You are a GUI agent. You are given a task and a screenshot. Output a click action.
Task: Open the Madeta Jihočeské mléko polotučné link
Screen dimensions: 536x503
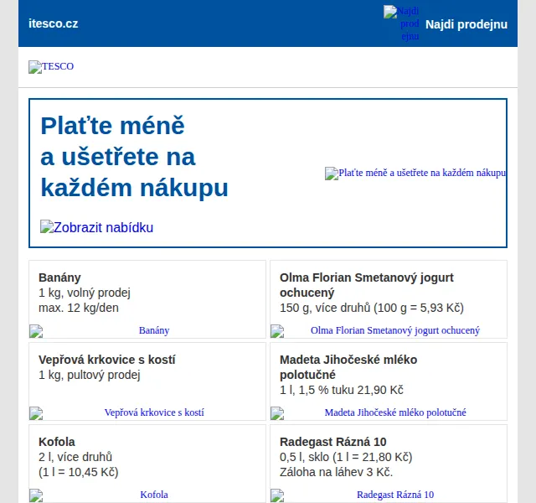(395, 412)
